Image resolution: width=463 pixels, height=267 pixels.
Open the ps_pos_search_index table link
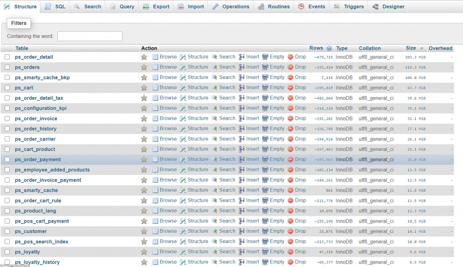coord(42,242)
